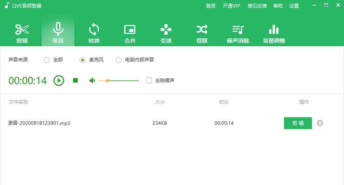The image size is (344, 185).
Task: Click the 大小 column header
Action: 160,102
